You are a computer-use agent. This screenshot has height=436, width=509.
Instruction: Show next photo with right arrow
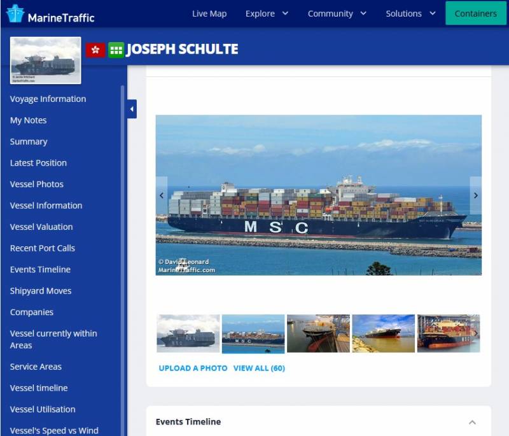pos(475,195)
